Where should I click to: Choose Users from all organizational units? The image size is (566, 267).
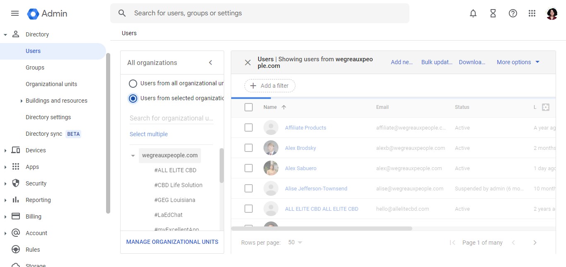tap(133, 84)
